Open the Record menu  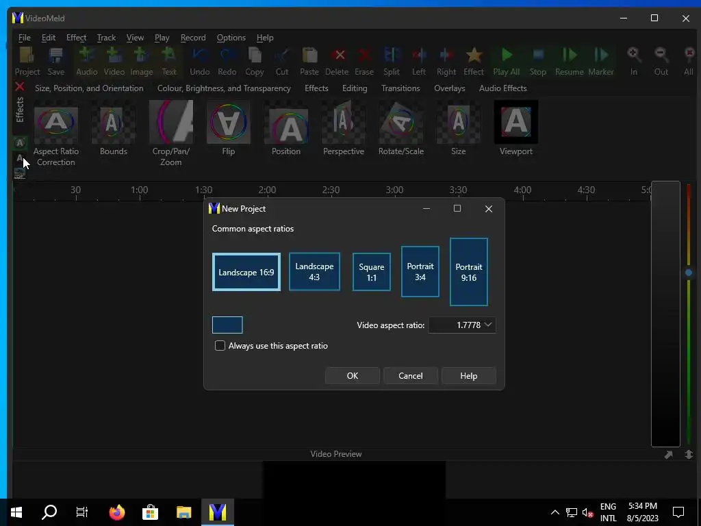(x=193, y=38)
